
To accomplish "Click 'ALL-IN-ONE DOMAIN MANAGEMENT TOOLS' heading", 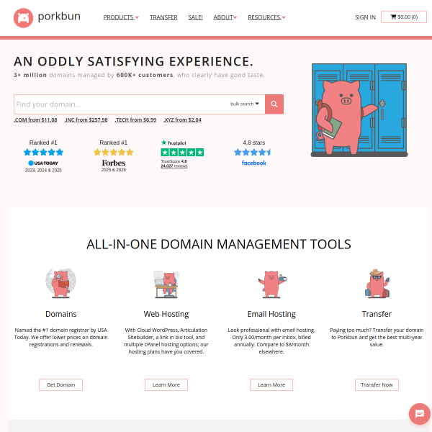I will pyautogui.click(x=219, y=244).
